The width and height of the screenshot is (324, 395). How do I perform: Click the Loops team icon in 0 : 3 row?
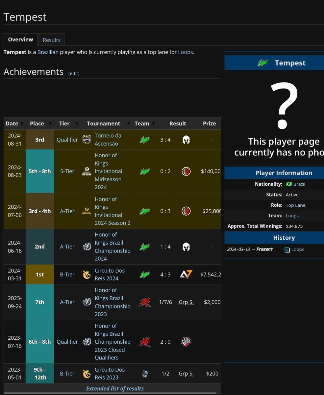click(145, 211)
